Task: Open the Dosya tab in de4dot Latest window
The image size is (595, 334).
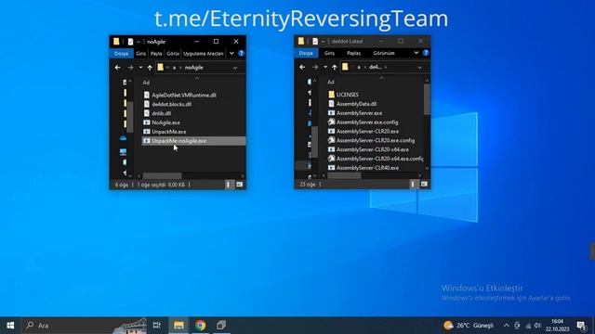Action: [306, 53]
